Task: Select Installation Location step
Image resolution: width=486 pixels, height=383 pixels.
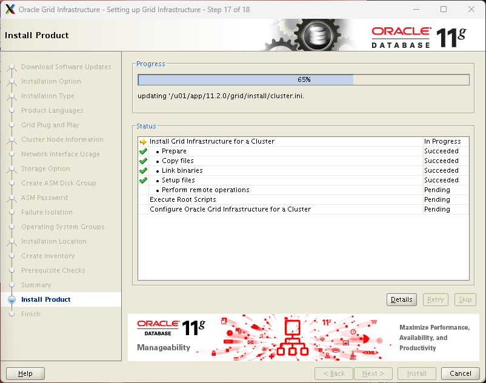Action: (x=53, y=241)
